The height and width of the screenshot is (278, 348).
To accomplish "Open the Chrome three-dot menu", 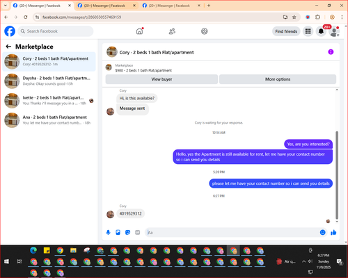I will (x=342, y=17).
